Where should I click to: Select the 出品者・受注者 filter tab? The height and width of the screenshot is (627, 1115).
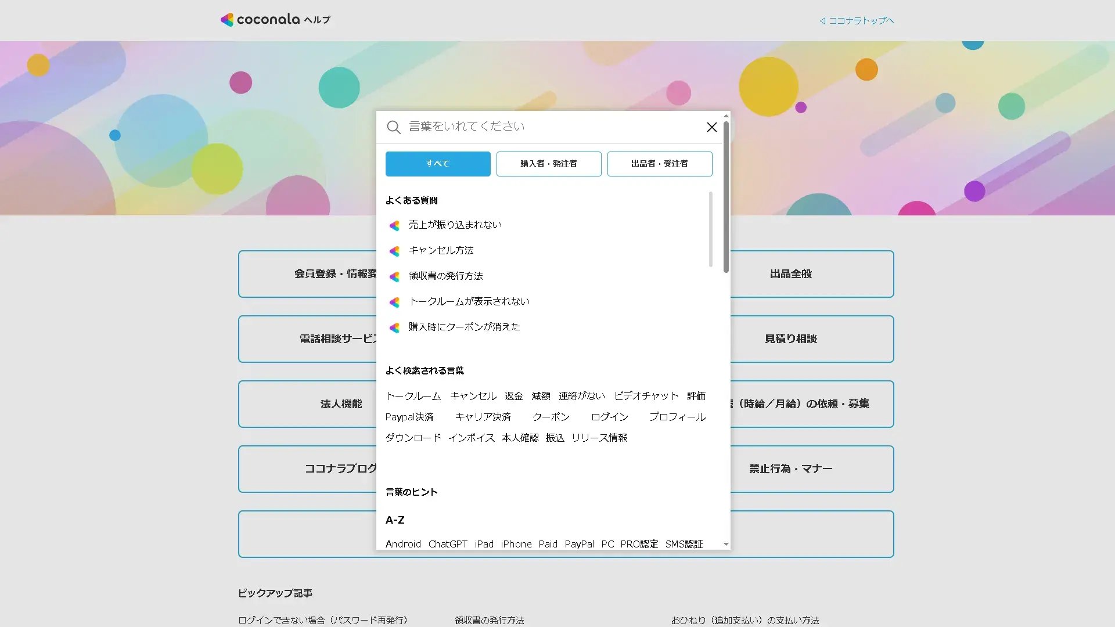pyautogui.click(x=660, y=164)
